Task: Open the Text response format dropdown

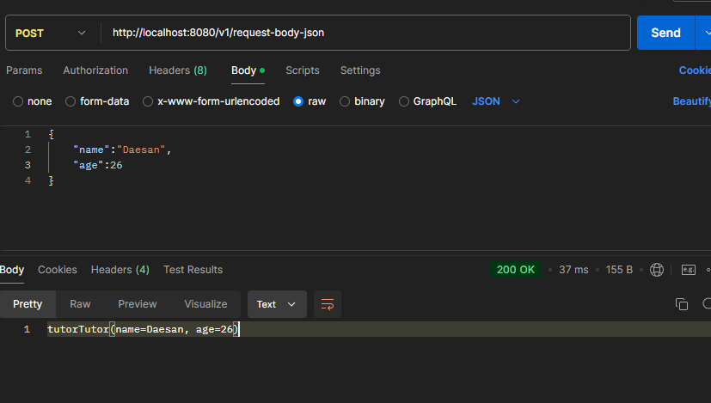Action: pyautogui.click(x=277, y=304)
